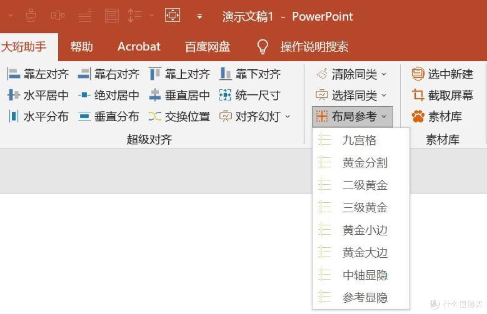Click the 靠上对齐 align-top icon
This screenshot has height=314, width=487.
tap(155, 74)
